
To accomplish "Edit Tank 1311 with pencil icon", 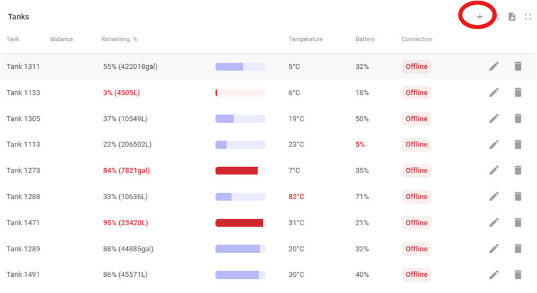I will tap(494, 66).
